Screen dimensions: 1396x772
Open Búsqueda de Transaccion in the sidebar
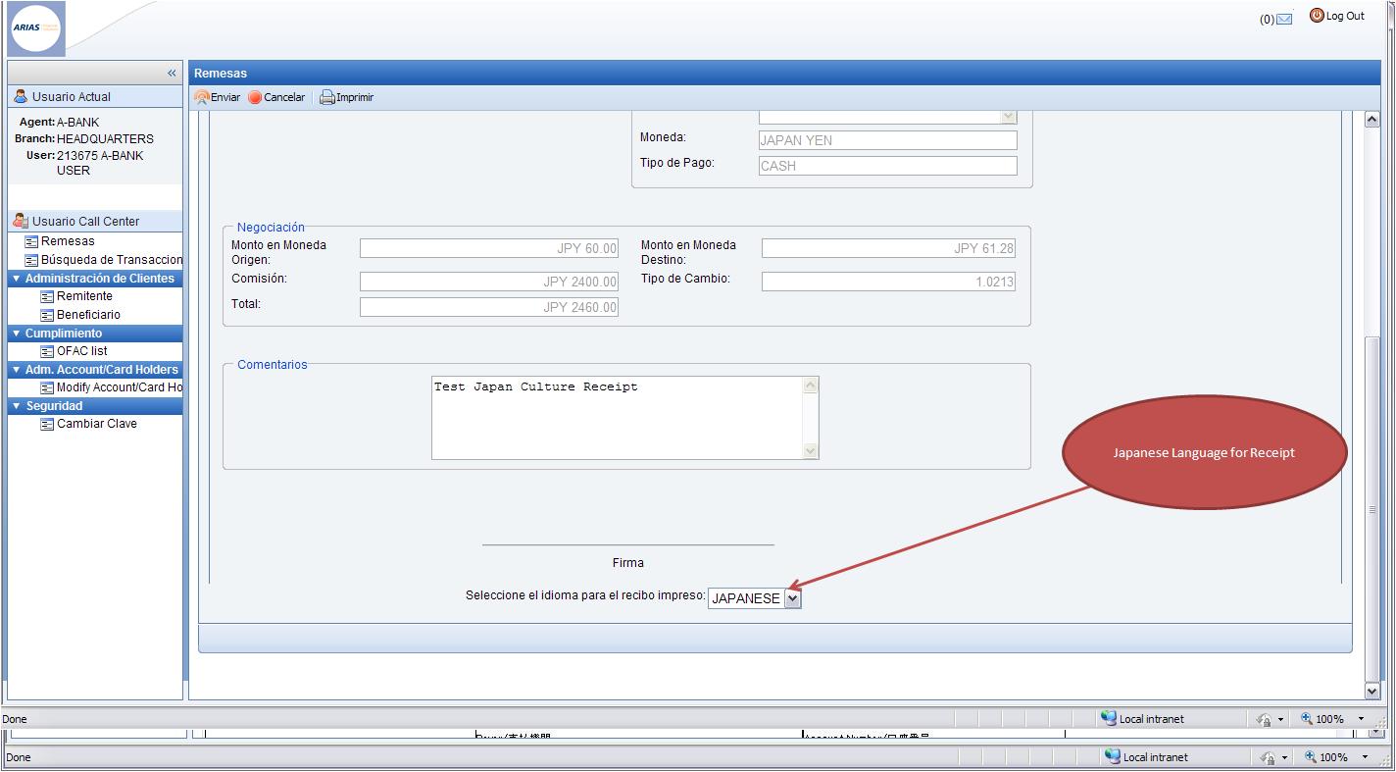112,260
